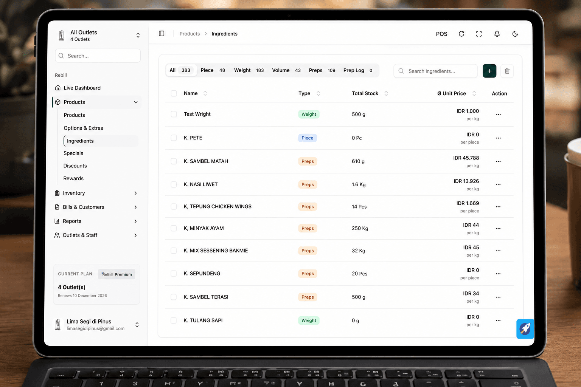
Task: Sort by Name column arrows
Action: pyautogui.click(x=205, y=93)
